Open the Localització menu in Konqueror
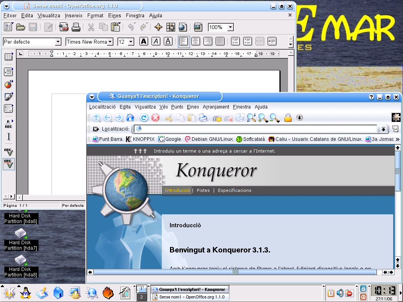This screenshot has width=403, height=302. [102, 107]
